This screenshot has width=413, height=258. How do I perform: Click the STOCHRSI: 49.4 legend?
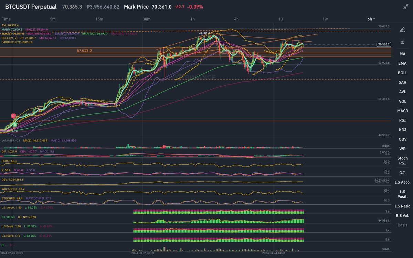12,198
